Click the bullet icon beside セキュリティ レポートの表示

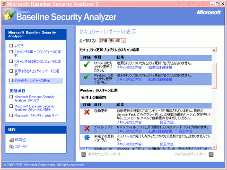[x=11, y=81]
